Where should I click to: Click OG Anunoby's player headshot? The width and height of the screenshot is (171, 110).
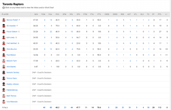click(4, 26)
